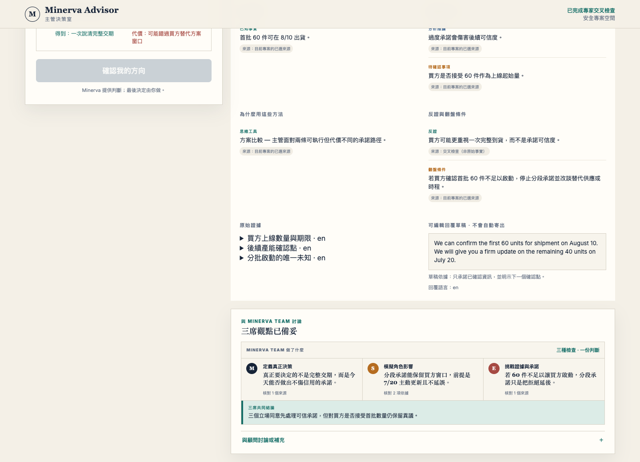Click the 主管決策室 subtitle
The image size is (640, 462).
click(58, 20)
